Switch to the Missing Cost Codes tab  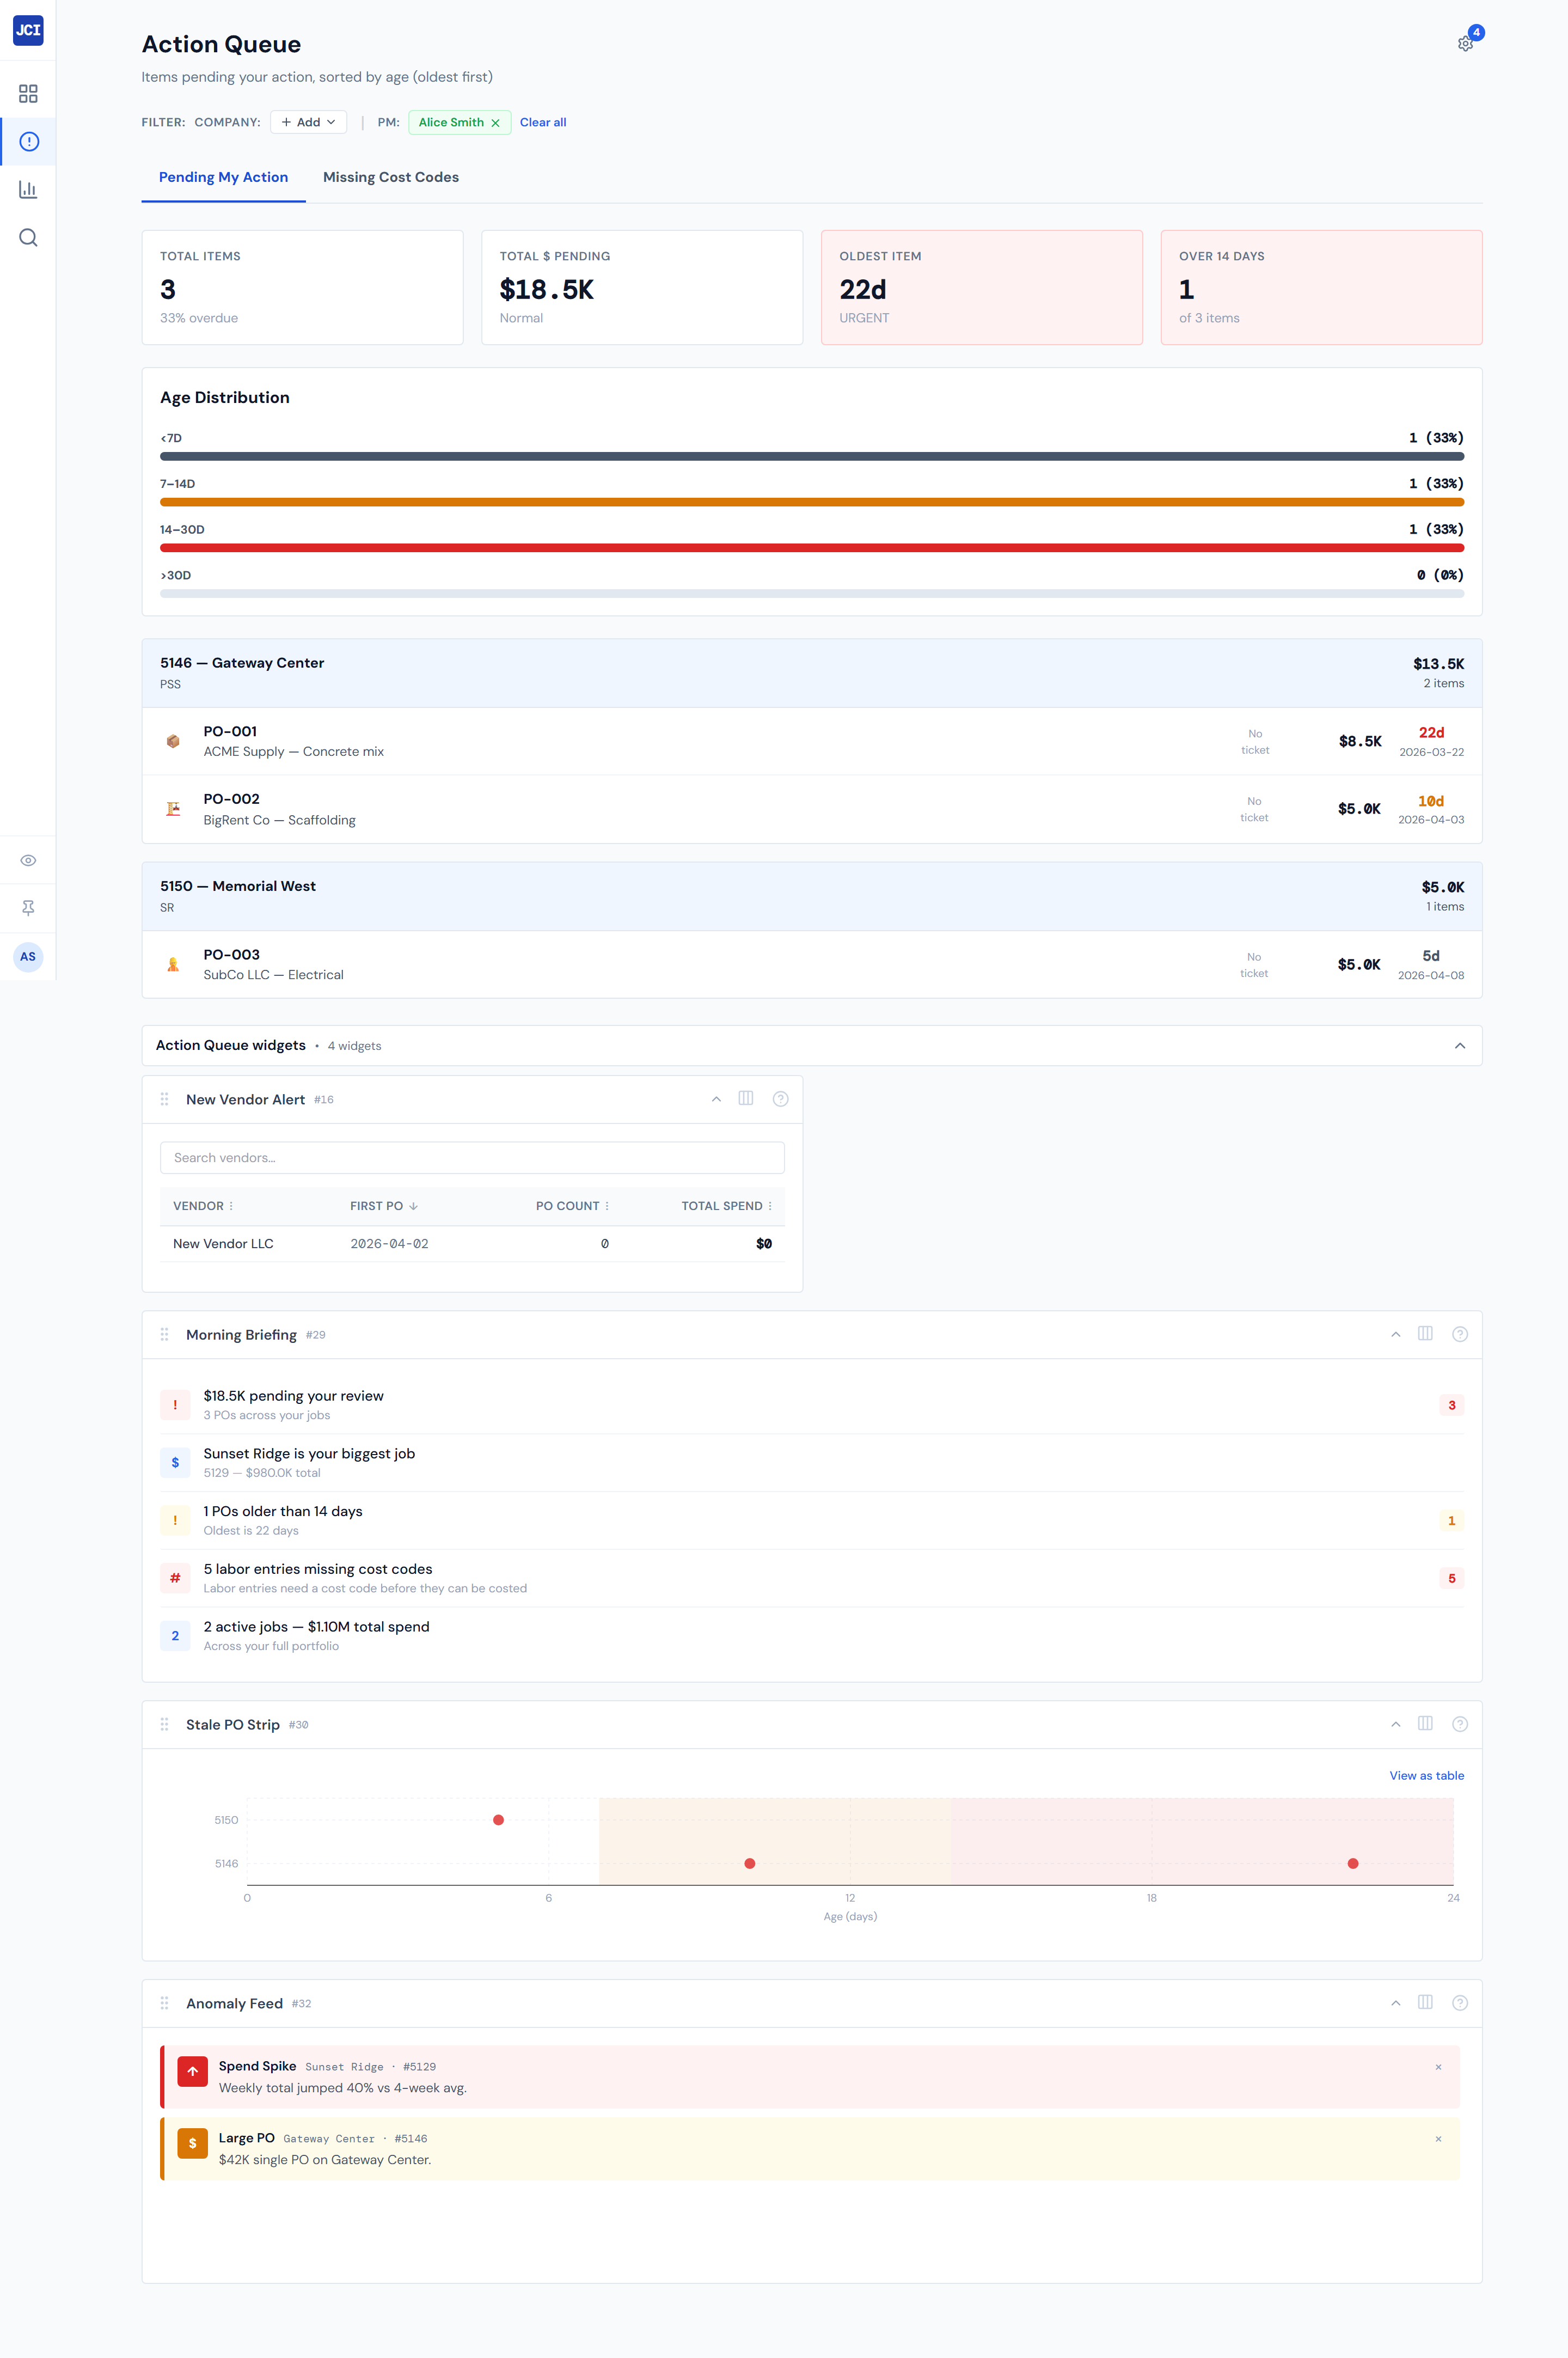pos(390,177)
